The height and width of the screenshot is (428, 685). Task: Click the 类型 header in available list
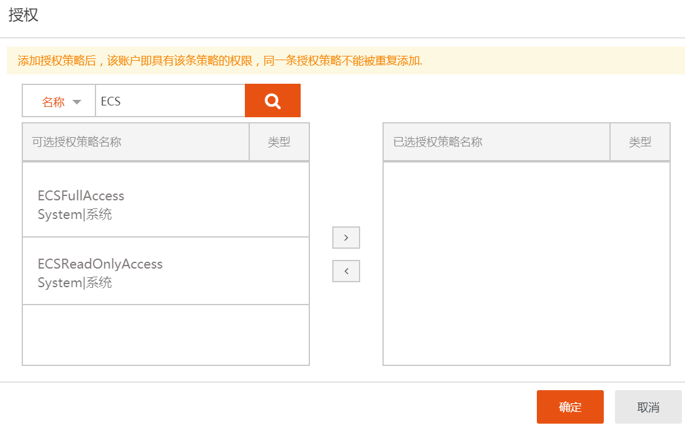point(279,141)
